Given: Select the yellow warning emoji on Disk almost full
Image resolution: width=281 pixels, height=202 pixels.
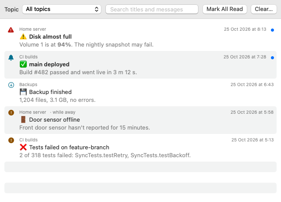Looking at the screenshot, I should pos(23,37).
